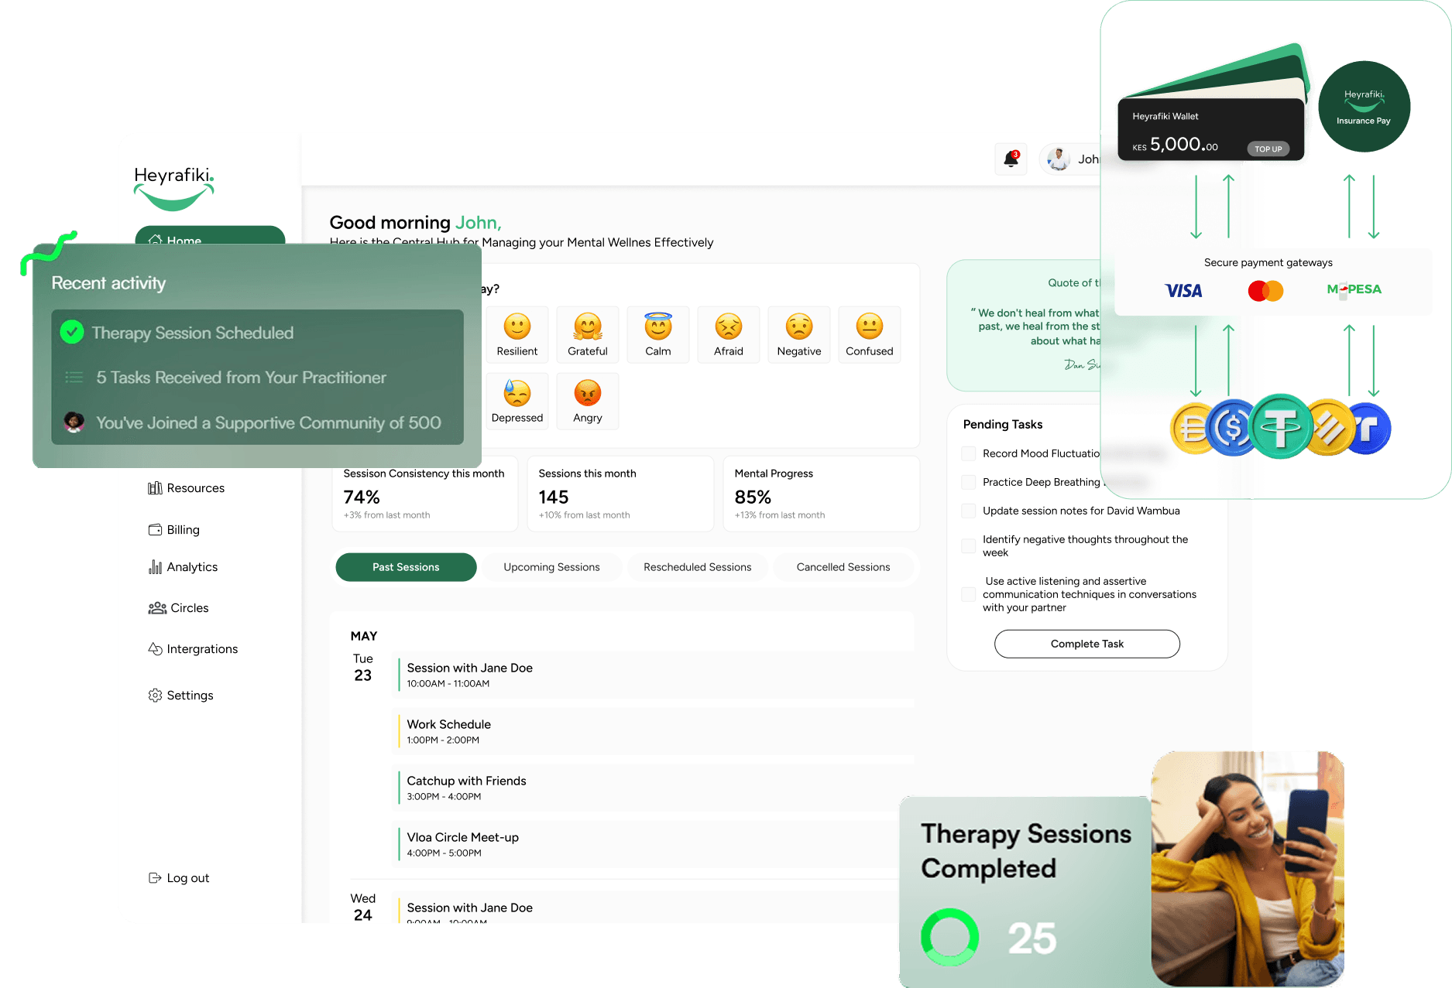Click the Complete Task button
1452x988 pixels.
(1087, 644)
